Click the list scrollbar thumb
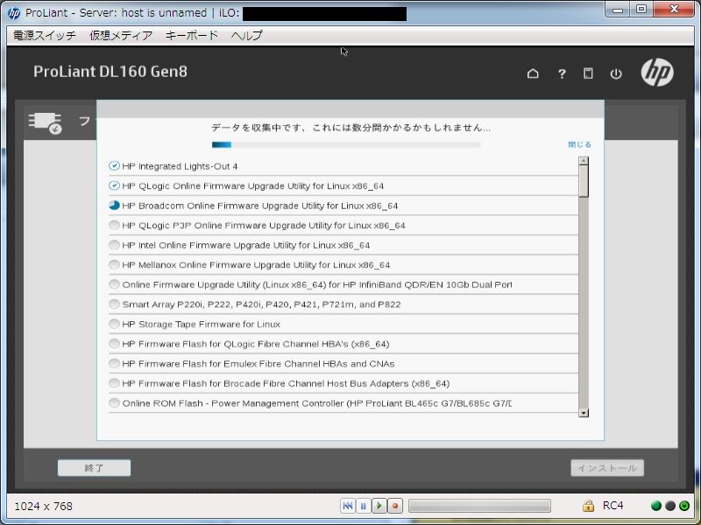 [x=583, y=181]
